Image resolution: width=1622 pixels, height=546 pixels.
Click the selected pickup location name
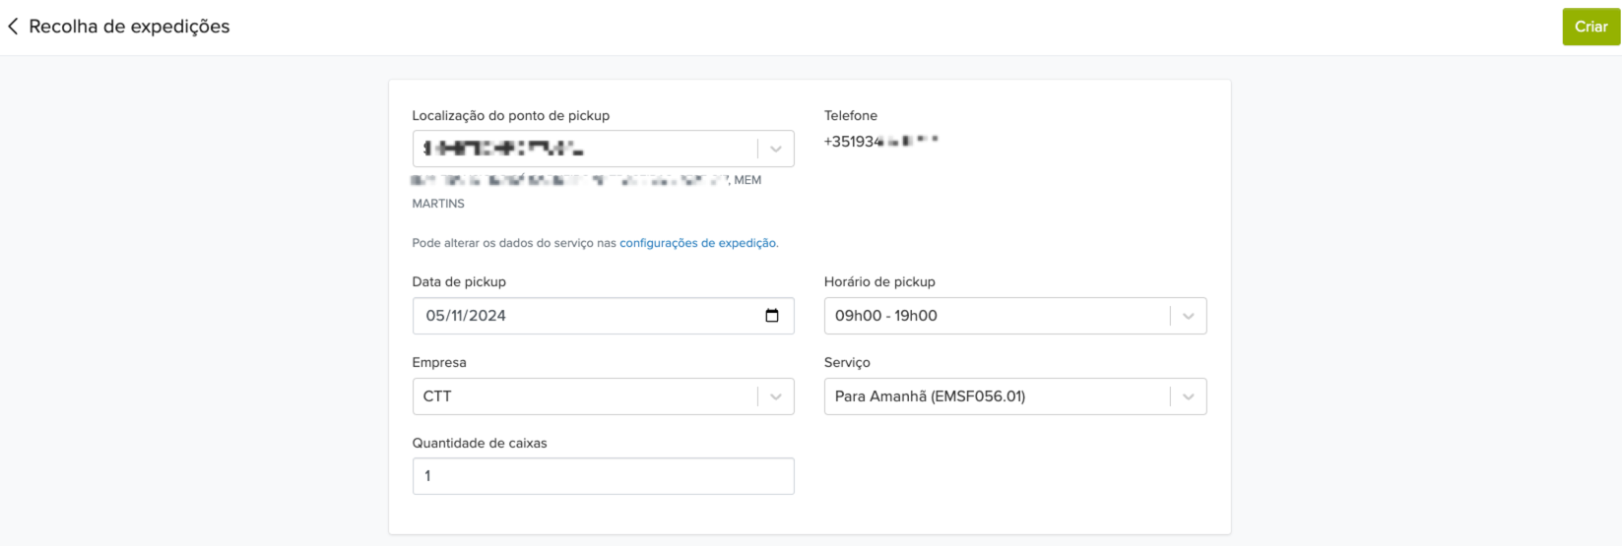pos(503,150)
